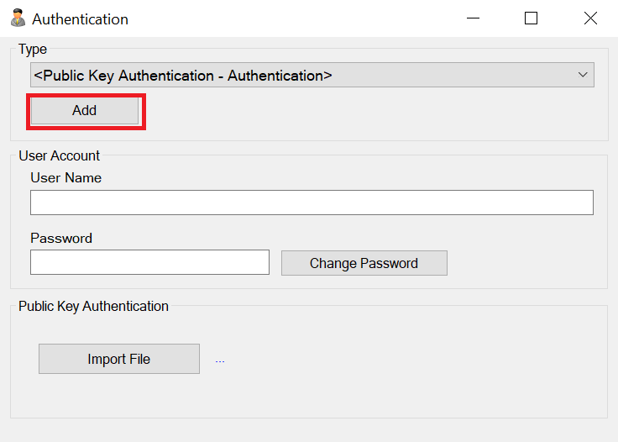Click the User Account group heading

pyautogui.click(x=59, y=155)
